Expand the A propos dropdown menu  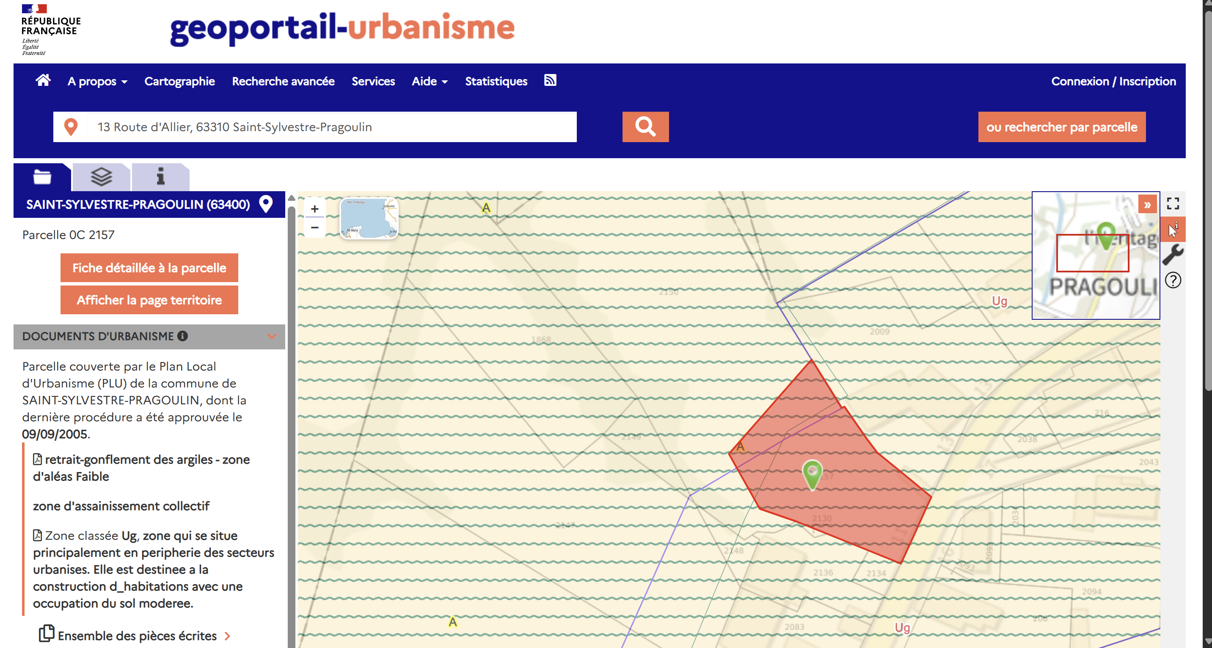97,81
